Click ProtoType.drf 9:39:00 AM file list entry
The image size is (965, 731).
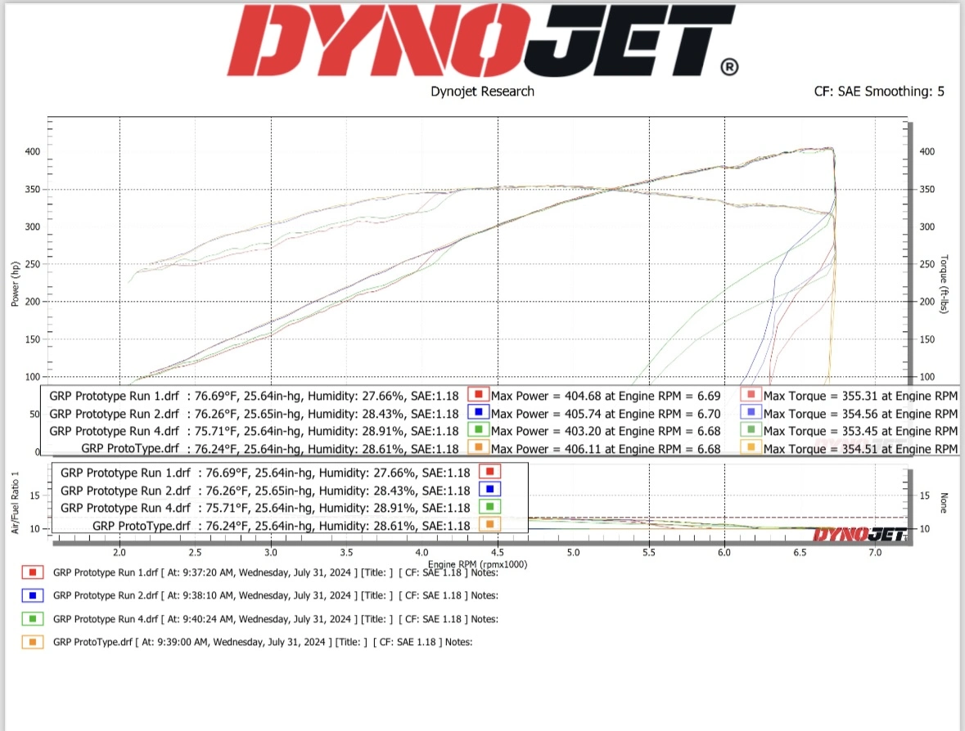263,642
